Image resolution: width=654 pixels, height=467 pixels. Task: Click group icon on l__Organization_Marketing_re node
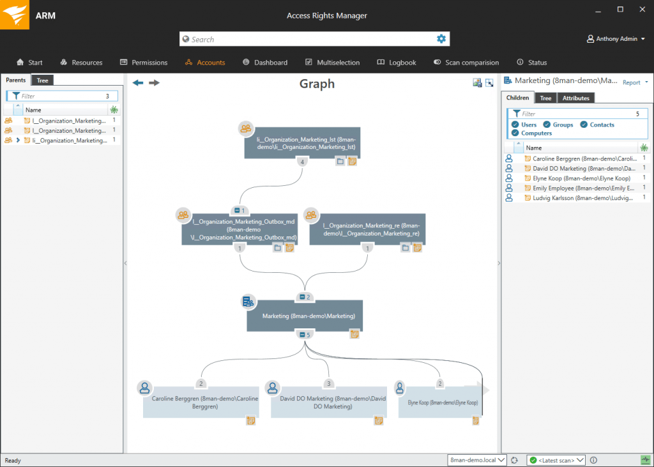[x=311, y=215]
